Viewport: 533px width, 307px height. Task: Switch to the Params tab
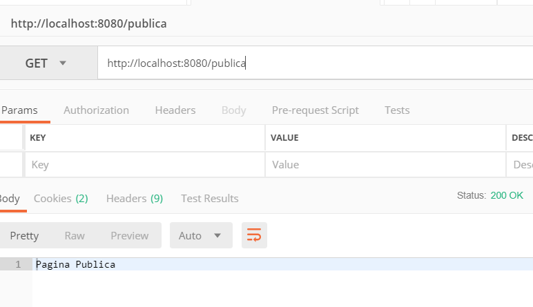[x=19, y=110]
